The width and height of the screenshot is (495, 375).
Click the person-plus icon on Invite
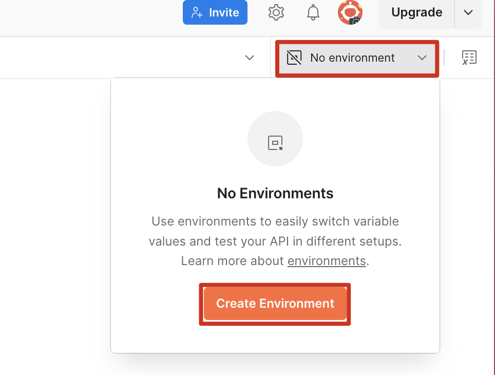point(196,13)
